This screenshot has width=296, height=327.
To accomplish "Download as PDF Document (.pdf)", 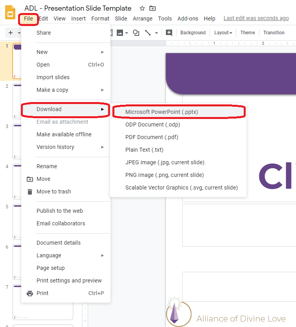I will tap(178, 137).
